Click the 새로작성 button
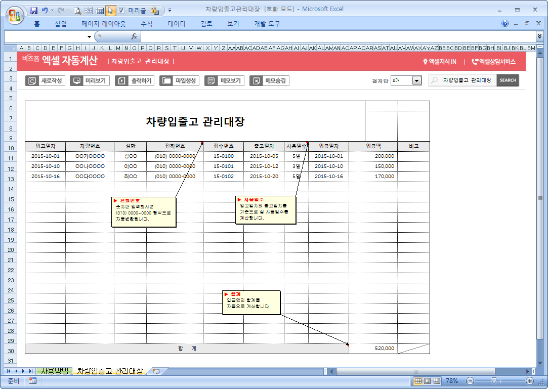 (46, 81)
